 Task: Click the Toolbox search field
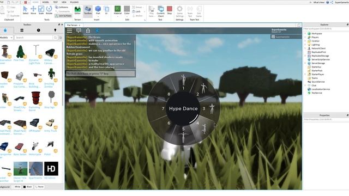click(34, 38)
